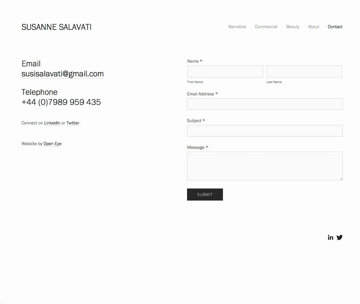The height and width of the screenshot is (304, 360).
Task: Click into the Last Name field
Action: 304,72
